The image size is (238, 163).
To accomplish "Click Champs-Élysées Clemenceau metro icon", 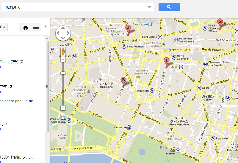I will (x=69, y=121).
